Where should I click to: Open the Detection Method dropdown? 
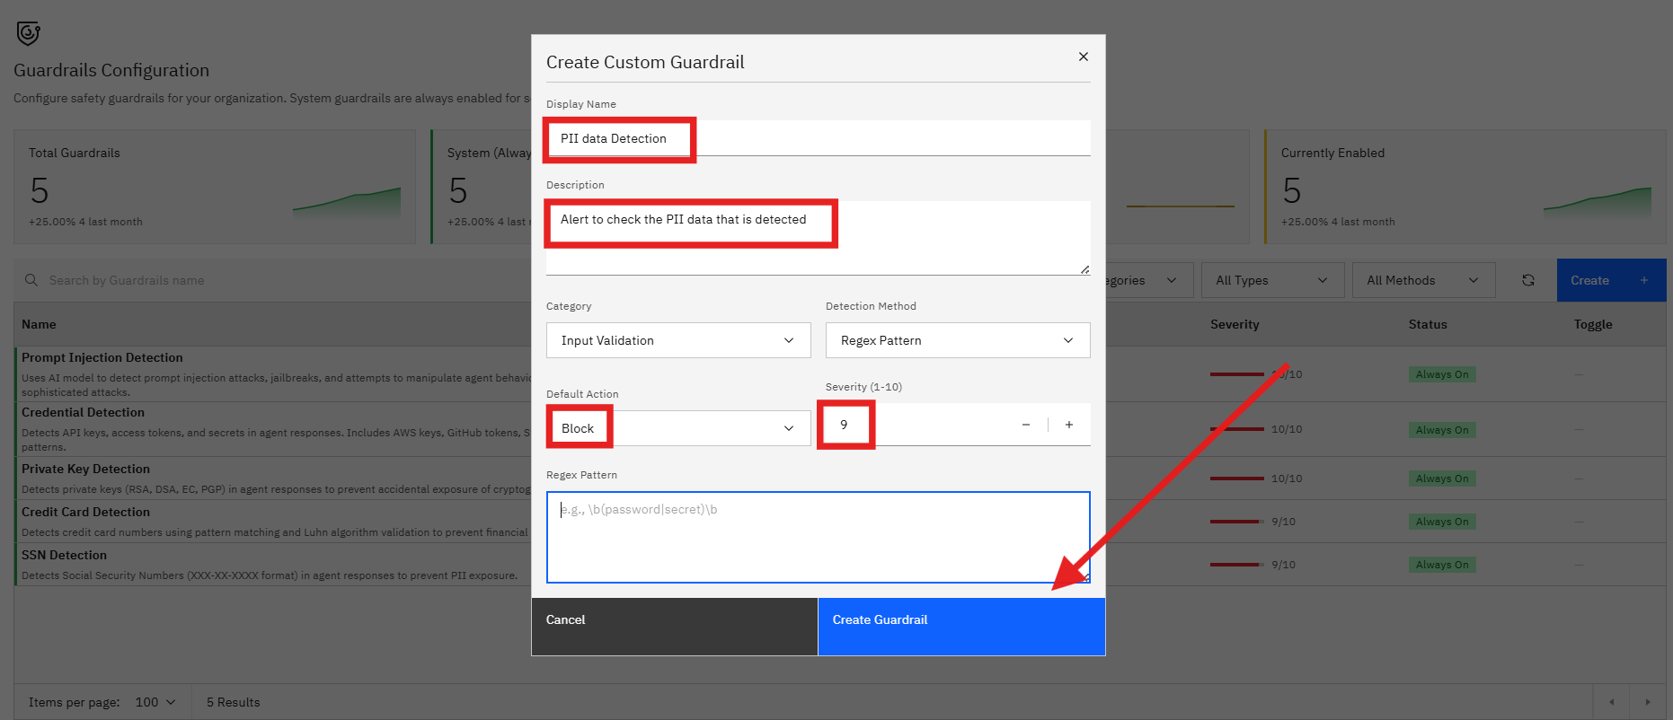[x=958, y=340]
